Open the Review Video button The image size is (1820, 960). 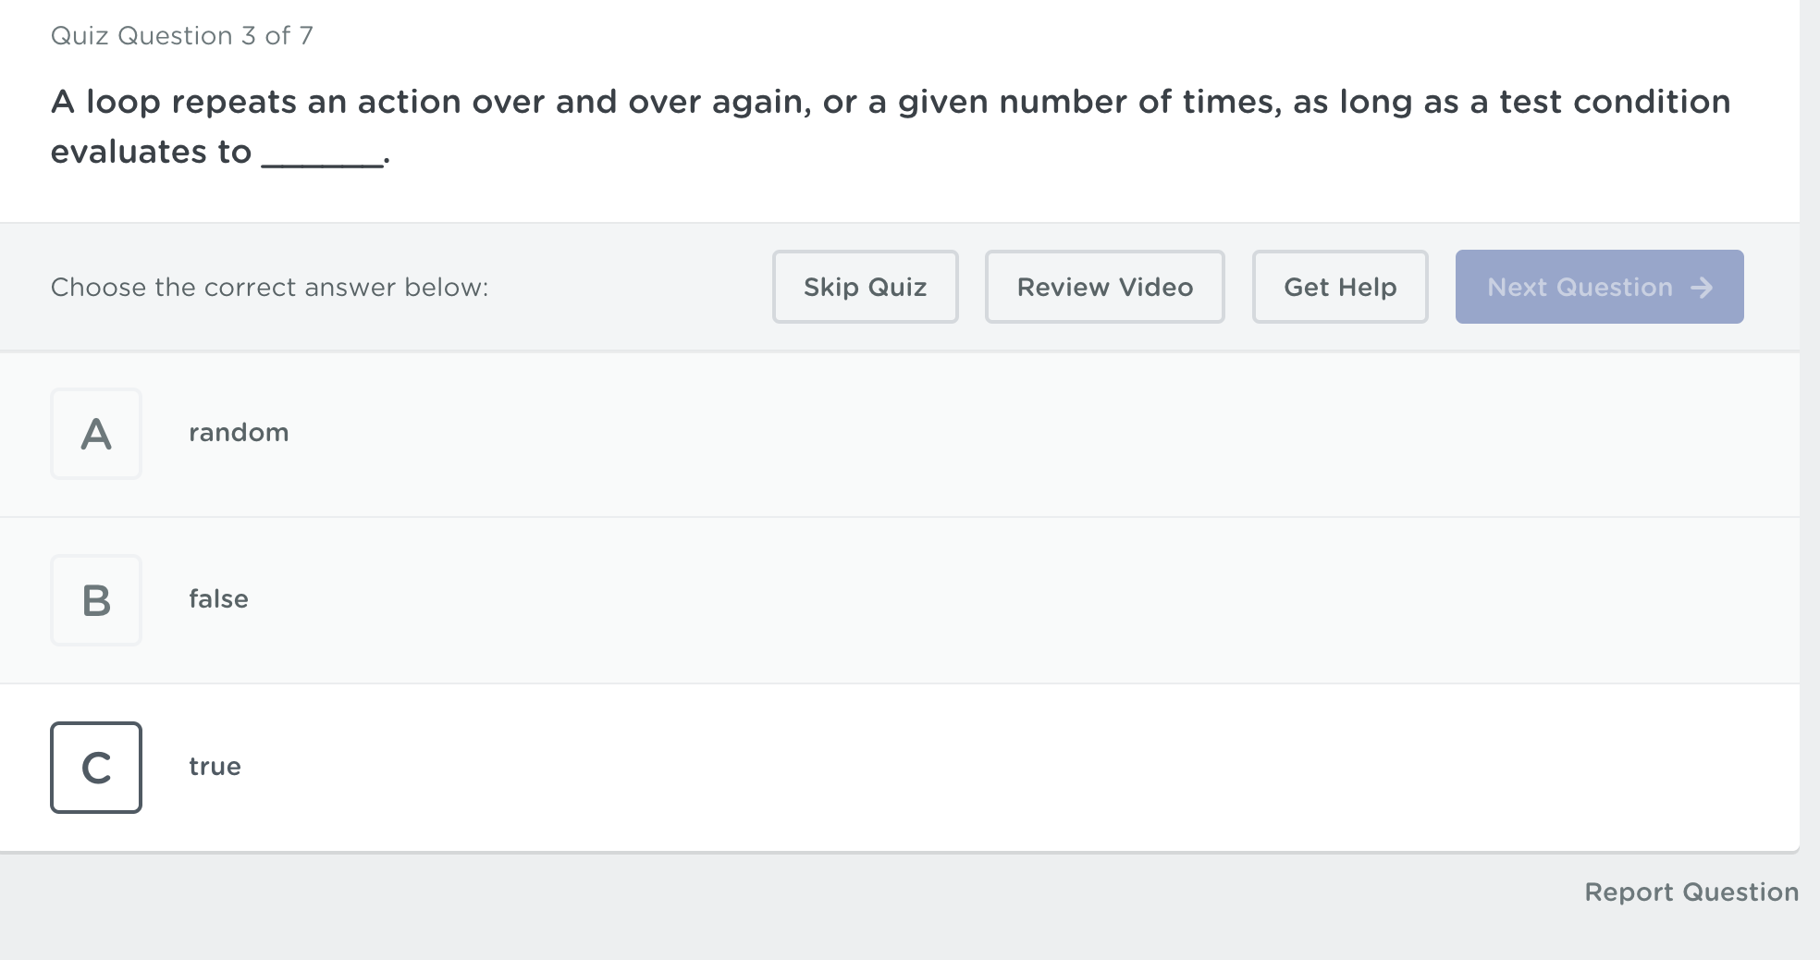point(1105,287)
